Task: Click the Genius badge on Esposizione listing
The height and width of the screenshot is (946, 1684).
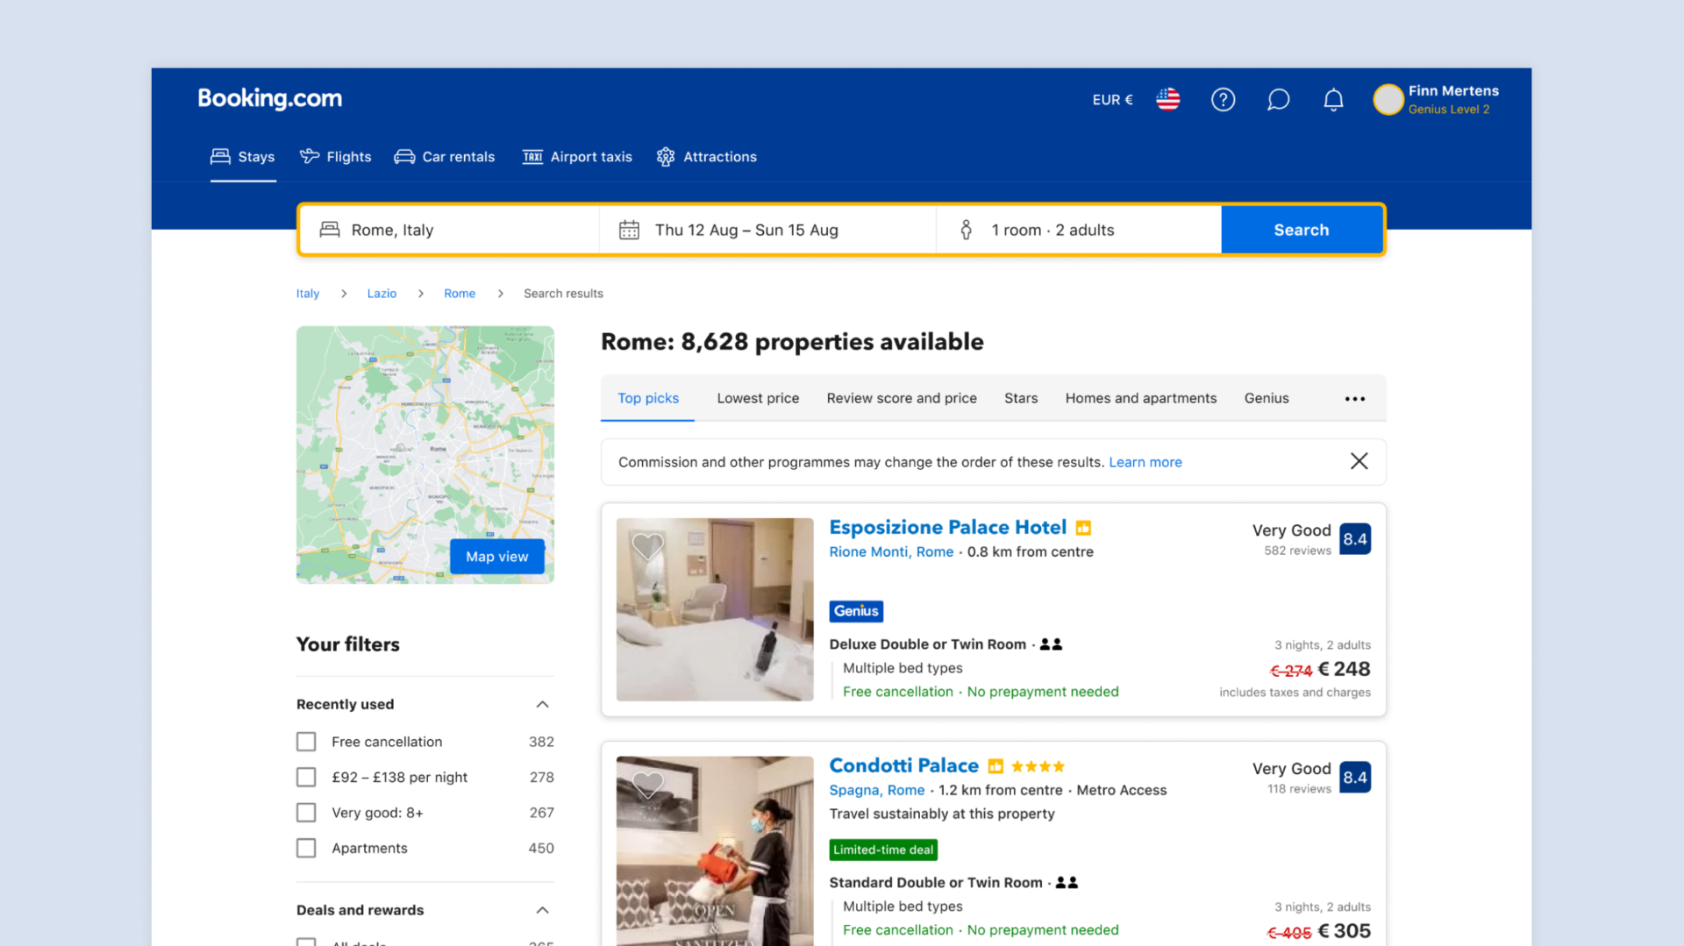Action: point(856,611)
